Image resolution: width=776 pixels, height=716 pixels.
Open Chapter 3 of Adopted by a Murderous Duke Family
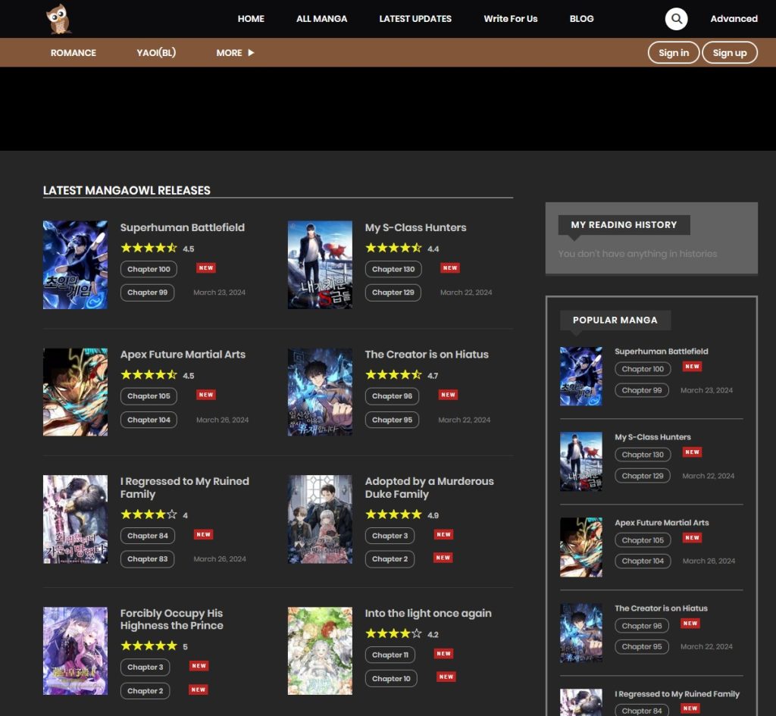pyautogui.click(x=390, y=536)
